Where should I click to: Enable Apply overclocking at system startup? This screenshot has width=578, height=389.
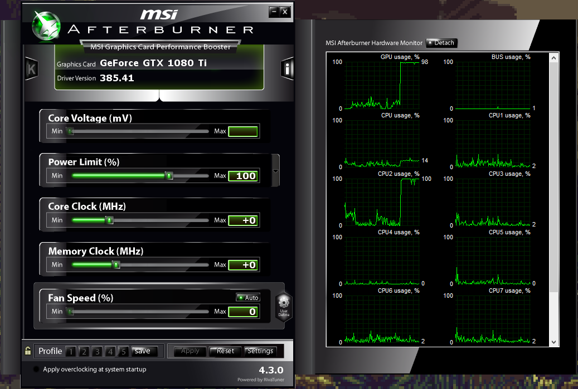36,369
